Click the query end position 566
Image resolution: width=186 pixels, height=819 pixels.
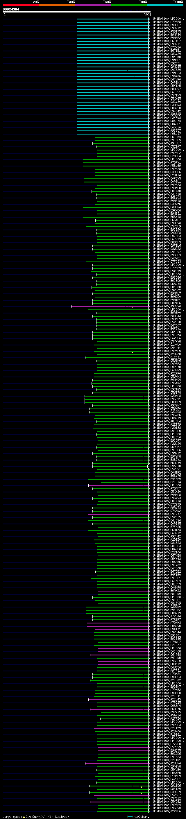tap(146, 14)
